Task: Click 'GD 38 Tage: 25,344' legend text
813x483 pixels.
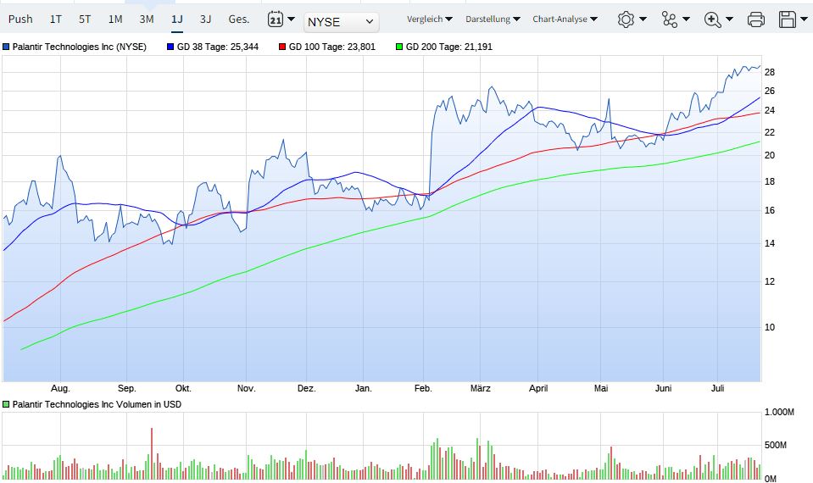Action: [218, 47]
